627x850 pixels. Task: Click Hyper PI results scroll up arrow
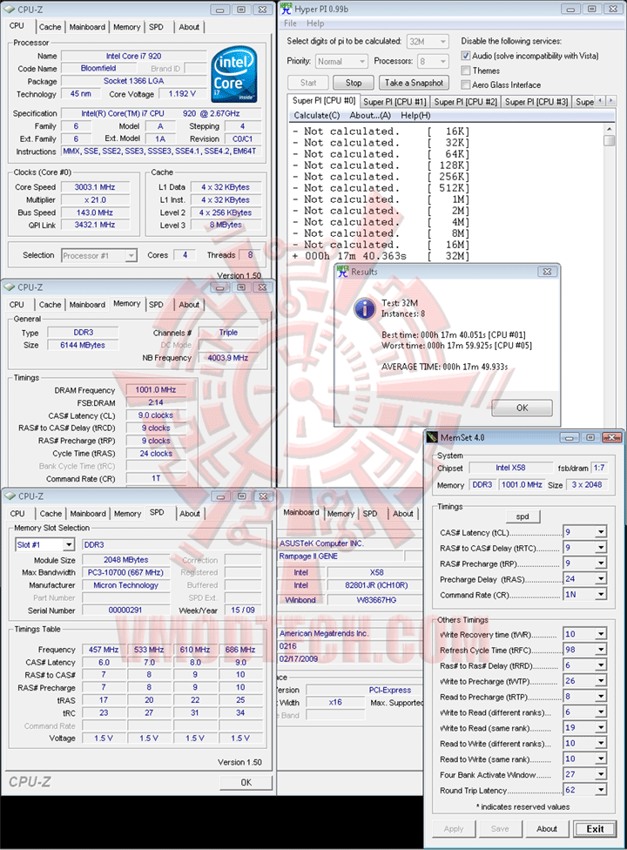click(609, 129)
